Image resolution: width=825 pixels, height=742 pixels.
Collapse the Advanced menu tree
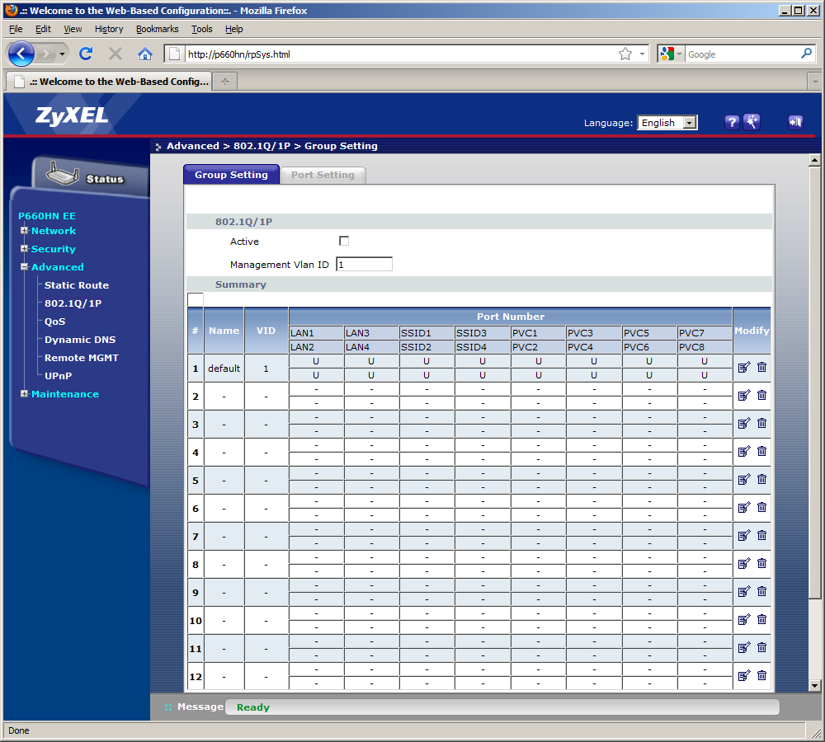tap(24, 266)
